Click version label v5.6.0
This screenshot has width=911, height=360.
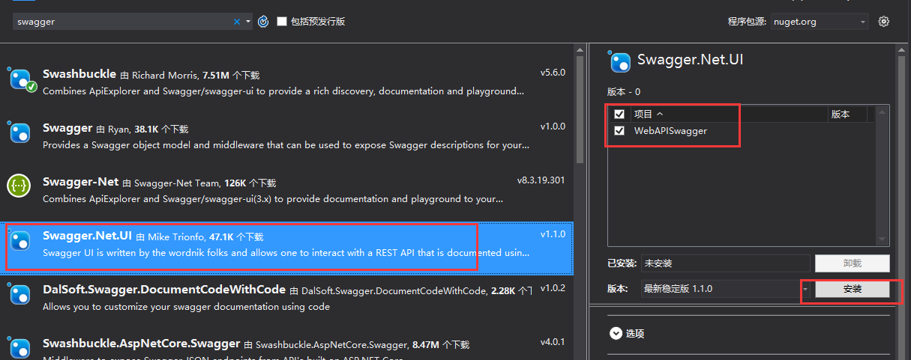pos(553,73)
